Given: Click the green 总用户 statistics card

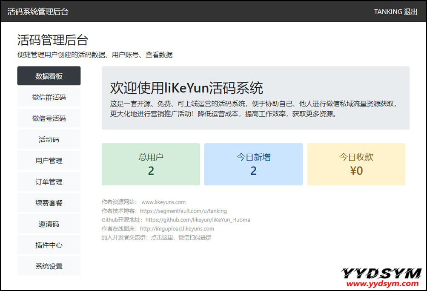Looking at the screenshot, I should tap(151, 164).
